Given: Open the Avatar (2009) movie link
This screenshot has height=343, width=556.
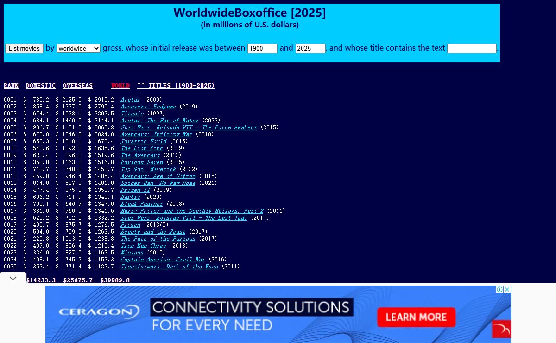Looking at the screenshot, I should (x=130, y=100).
